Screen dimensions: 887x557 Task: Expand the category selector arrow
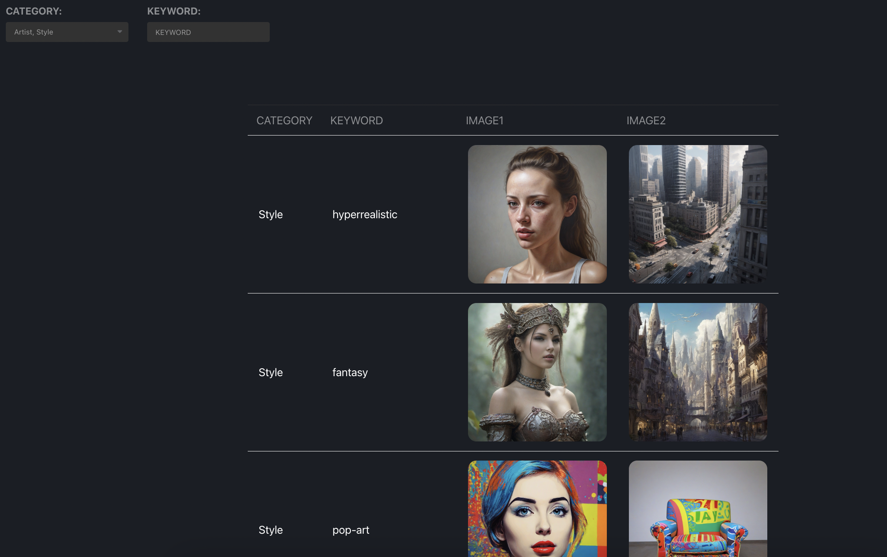(x=120, y=32)
